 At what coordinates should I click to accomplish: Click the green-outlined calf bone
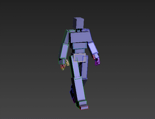(80, 89)
